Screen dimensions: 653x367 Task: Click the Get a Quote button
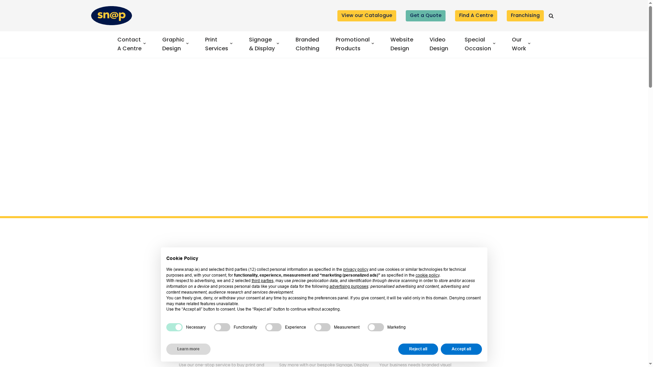pos(425,16)
